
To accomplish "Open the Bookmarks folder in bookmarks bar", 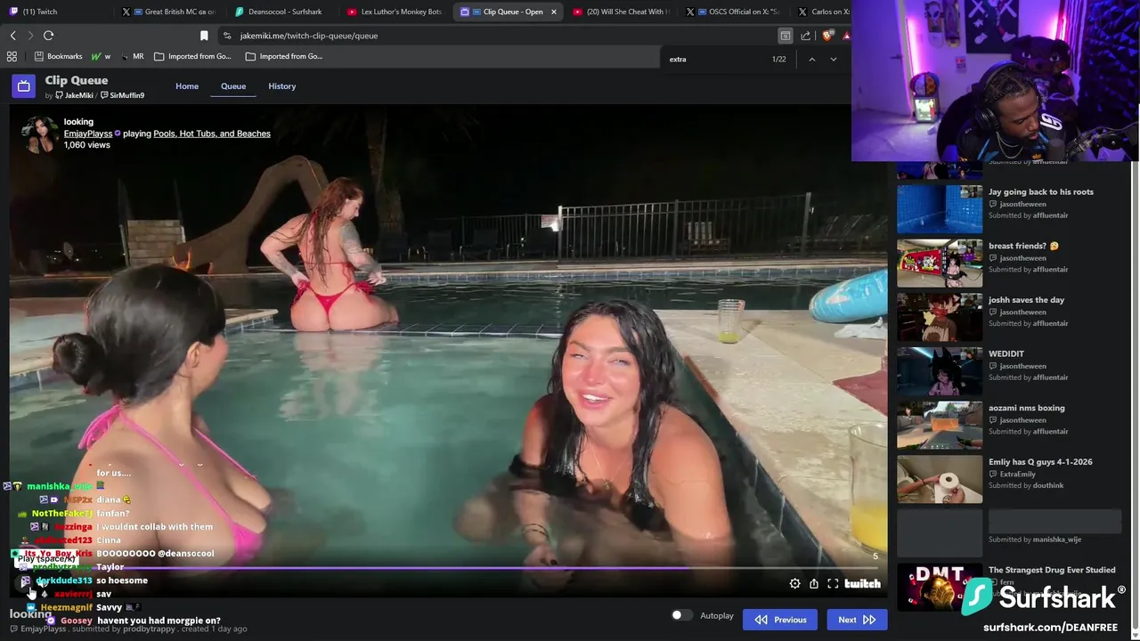I will pyautogui.click(x=59, y=56).
